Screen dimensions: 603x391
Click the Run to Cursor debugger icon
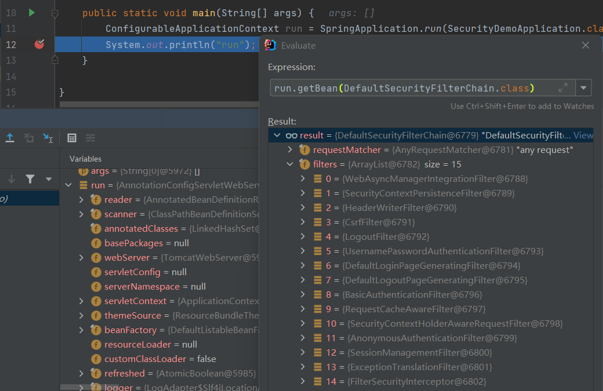tap(48, 138)
